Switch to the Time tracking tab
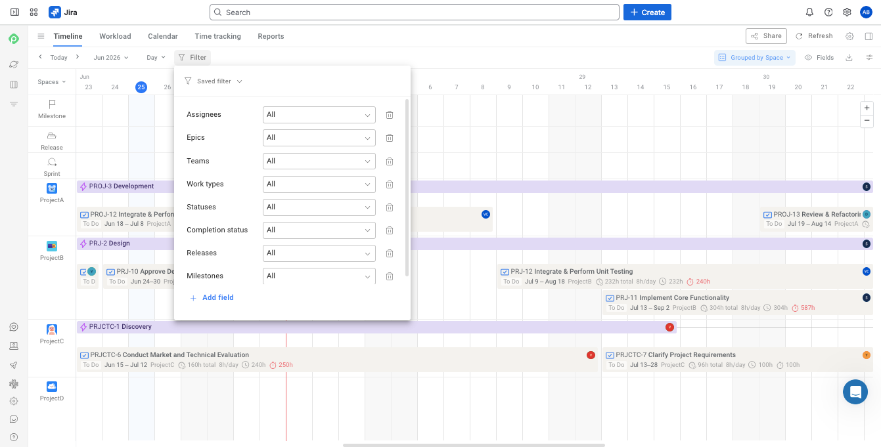Viewport: 881px width, 447px height. click(217, 36)
